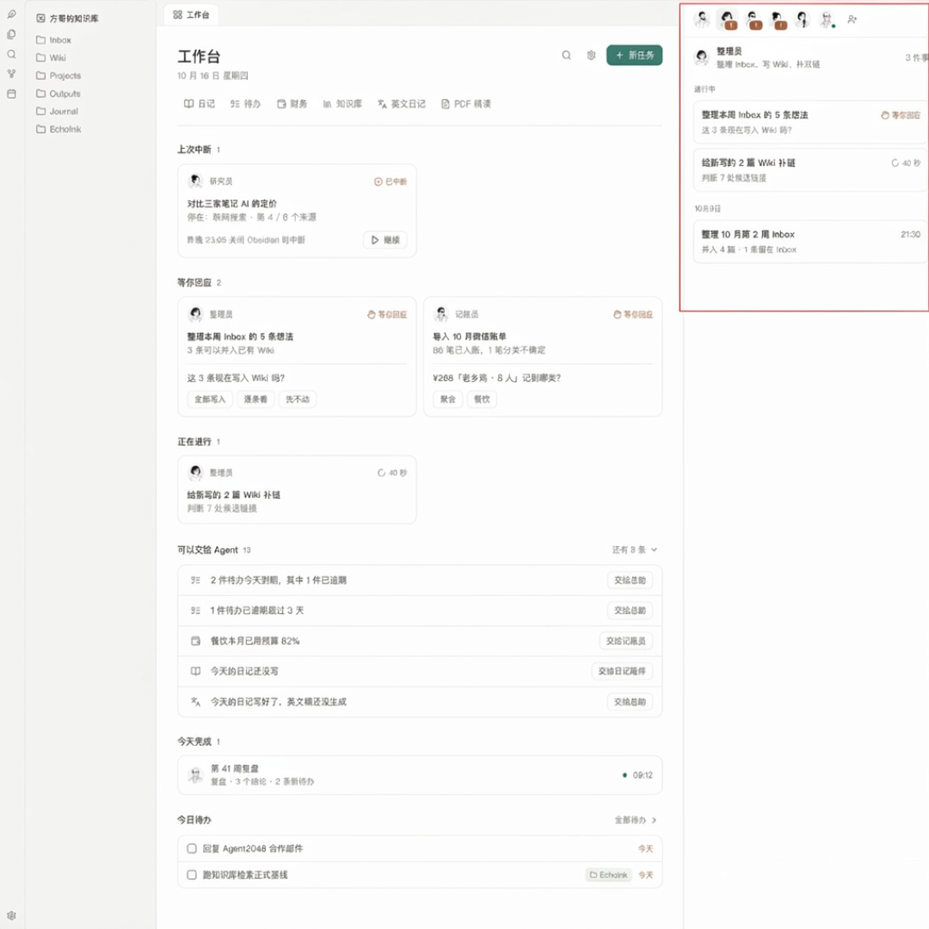929x929 pixels.
Task: Click the files copy icon in left strip
Action: 11,34
